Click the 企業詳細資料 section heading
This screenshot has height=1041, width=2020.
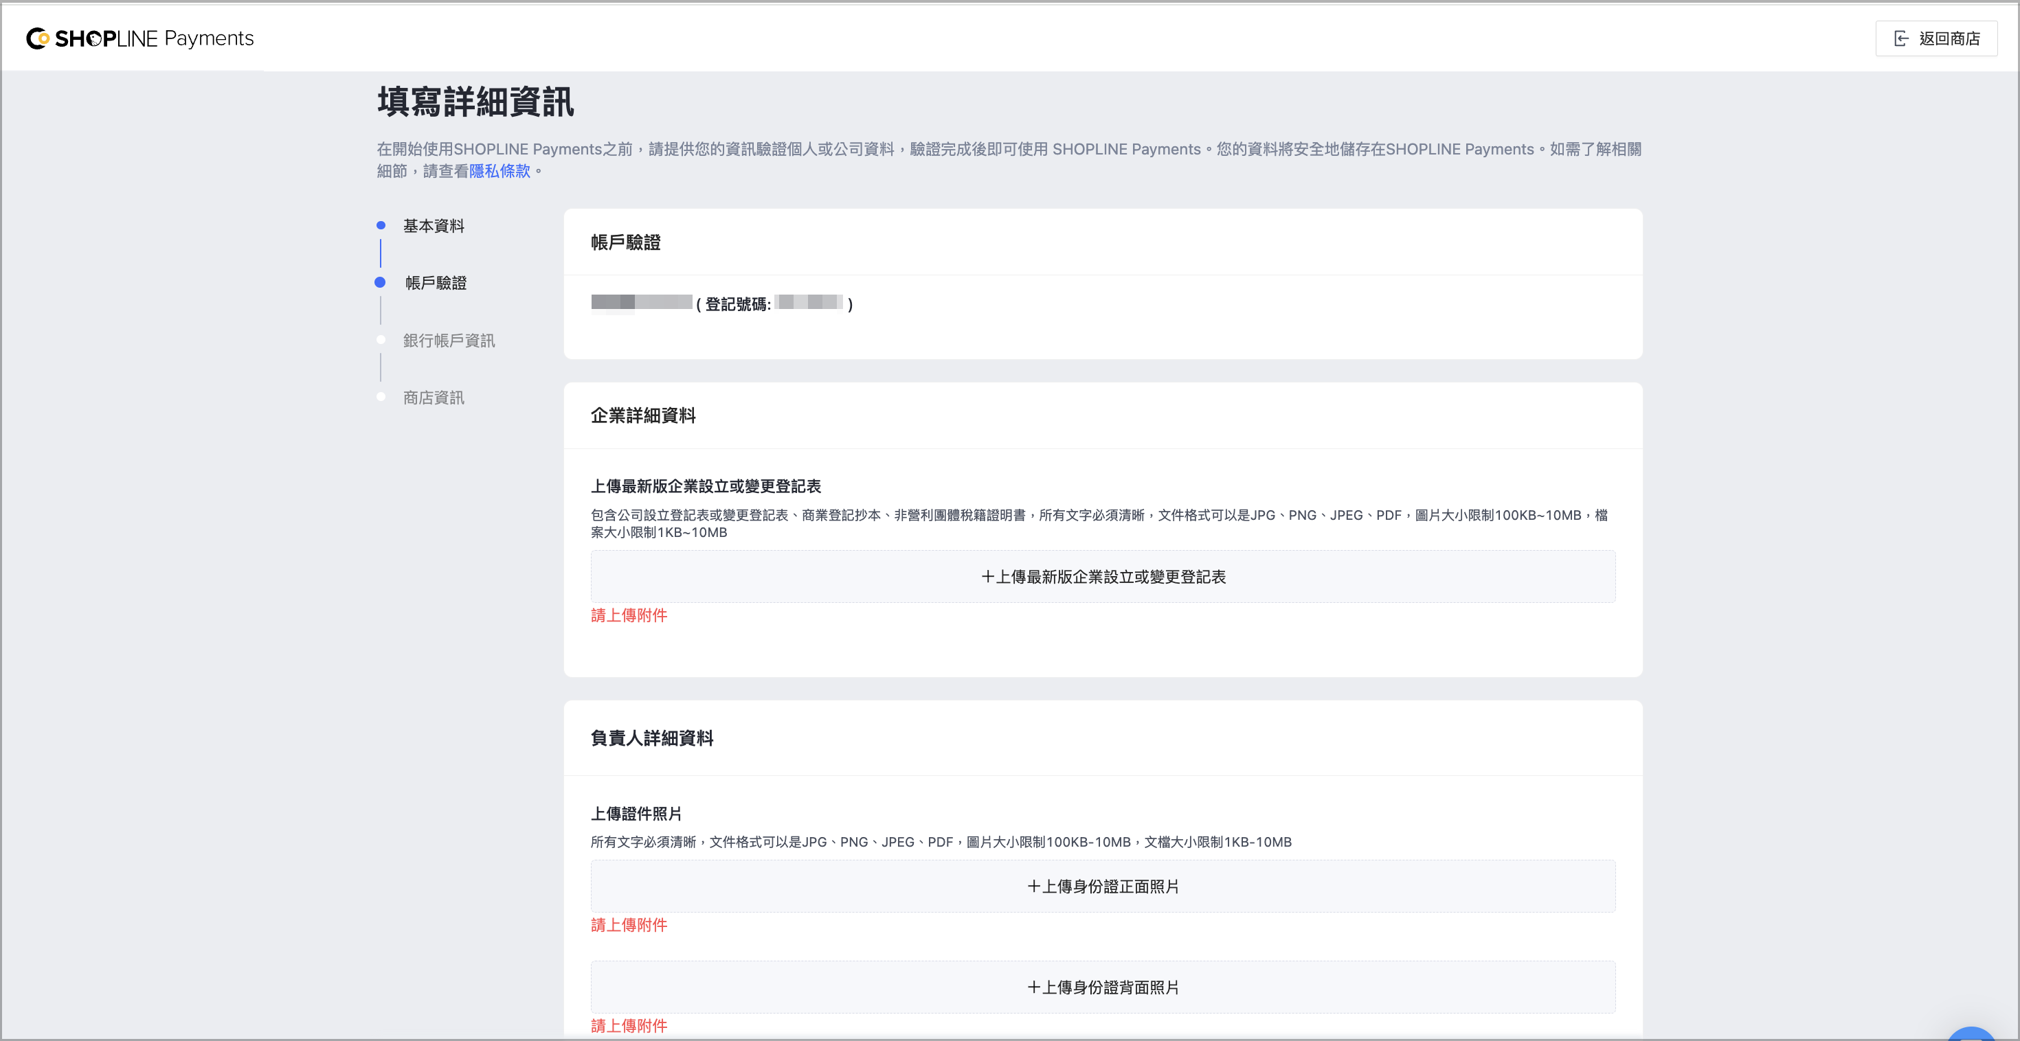click(643, 415)
